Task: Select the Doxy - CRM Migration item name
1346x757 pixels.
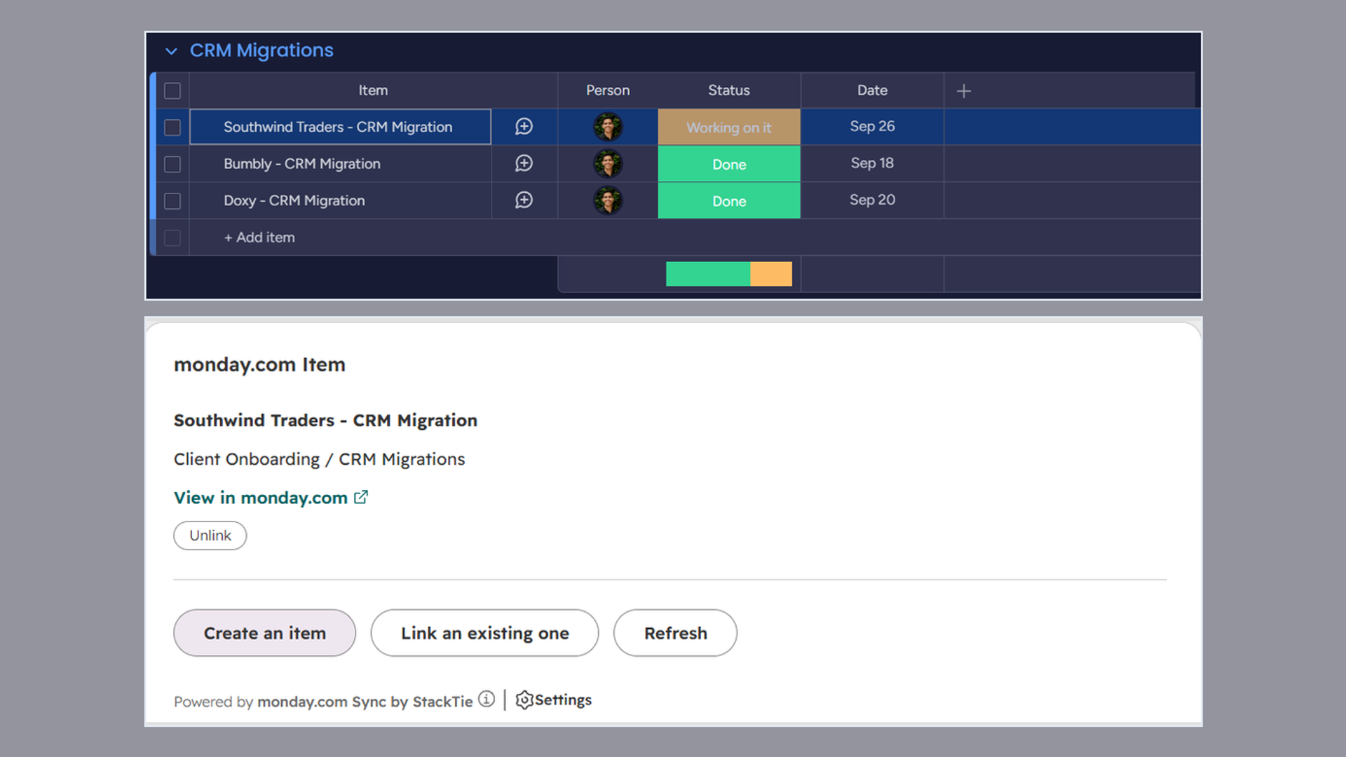Action: [294, 200]
